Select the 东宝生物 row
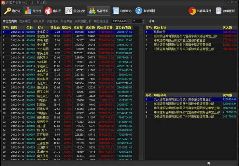This screenshot has width=239, height=166. tap(67, 36)
